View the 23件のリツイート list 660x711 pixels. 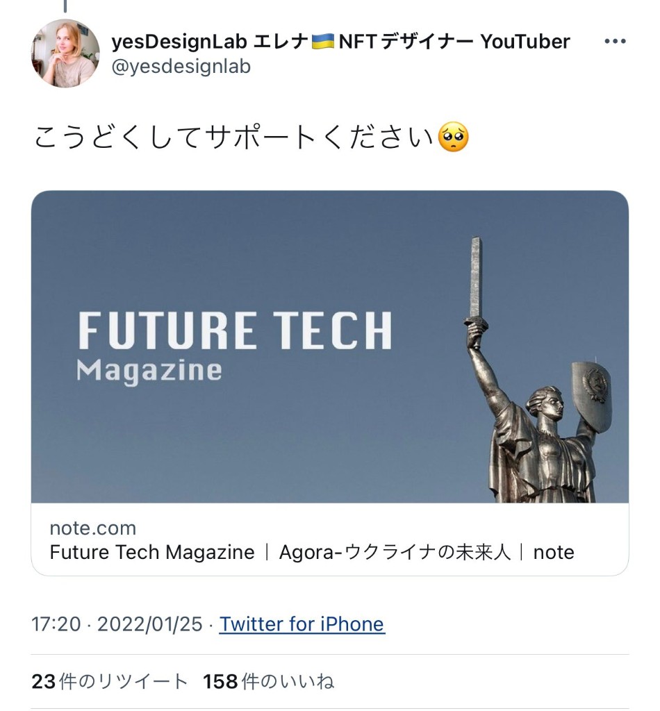tap(109, 682)
